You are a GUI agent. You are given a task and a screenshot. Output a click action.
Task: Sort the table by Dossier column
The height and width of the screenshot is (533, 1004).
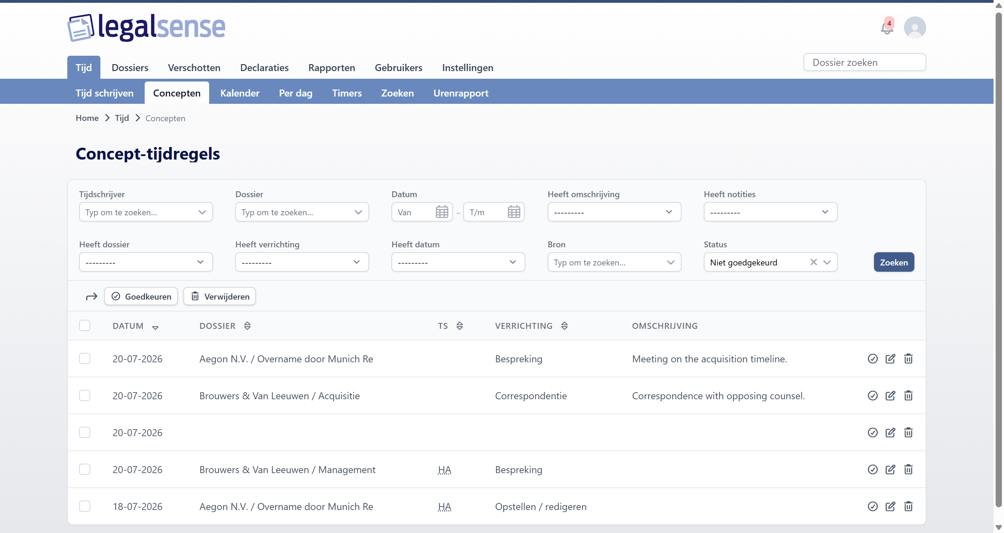247,326
